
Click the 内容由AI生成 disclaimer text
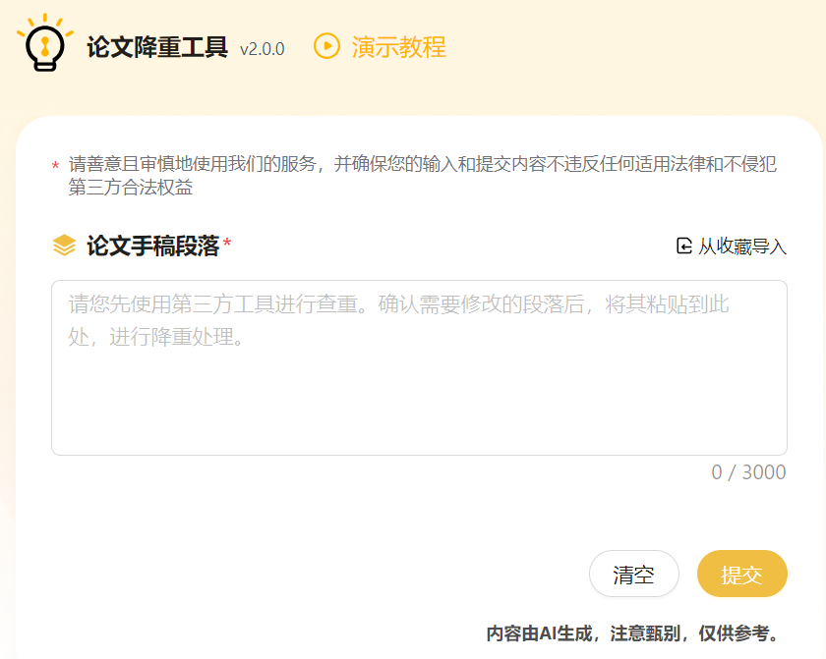pos(633,633)
